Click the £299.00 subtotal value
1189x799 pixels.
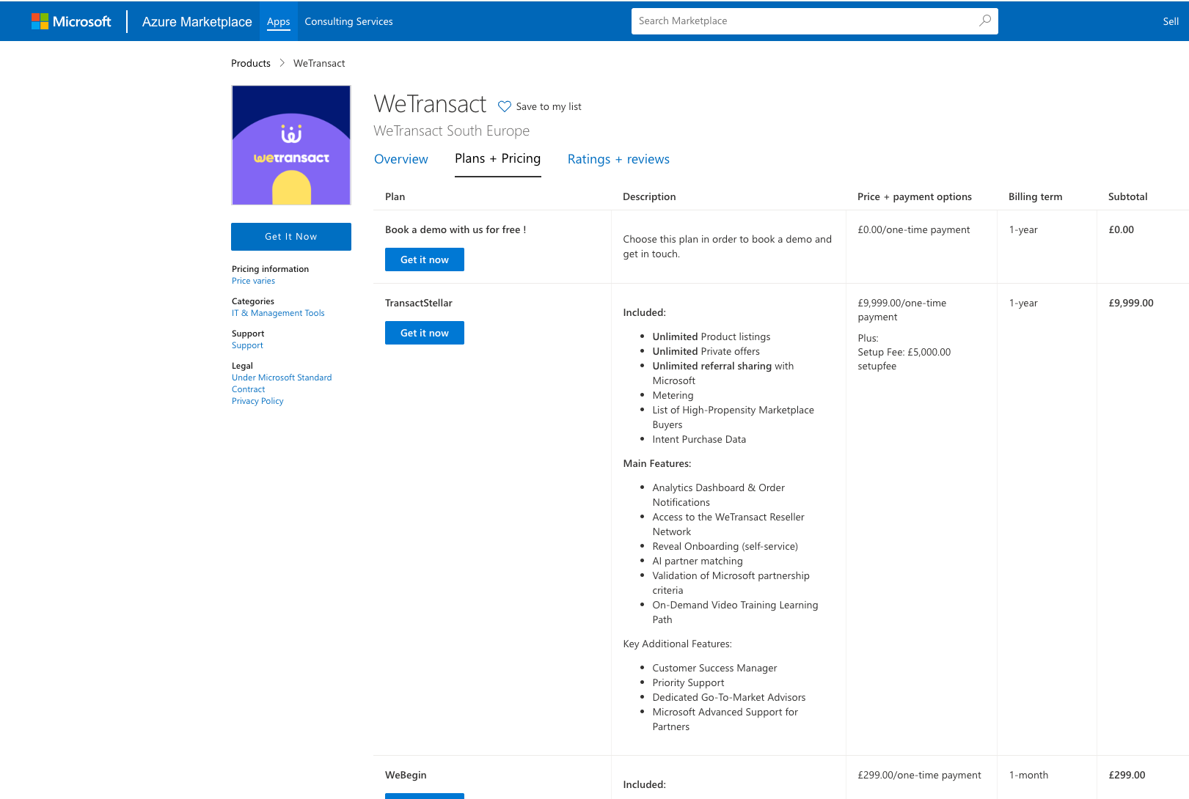(x=1127, y=775)
